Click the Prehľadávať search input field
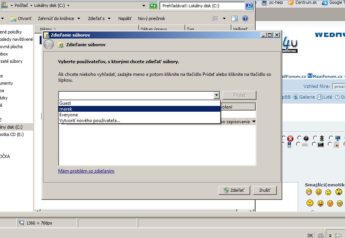Viewport: 345px width, 238px height. (x=203, y=6)
